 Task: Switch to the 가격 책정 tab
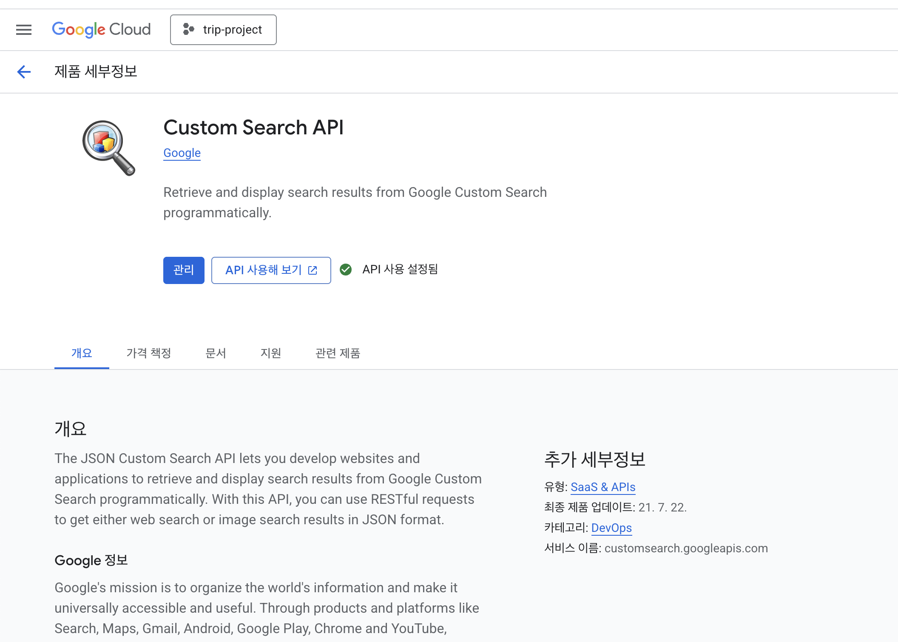149,353
